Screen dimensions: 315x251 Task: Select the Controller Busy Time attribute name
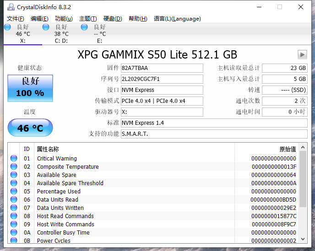coord(63,232)
